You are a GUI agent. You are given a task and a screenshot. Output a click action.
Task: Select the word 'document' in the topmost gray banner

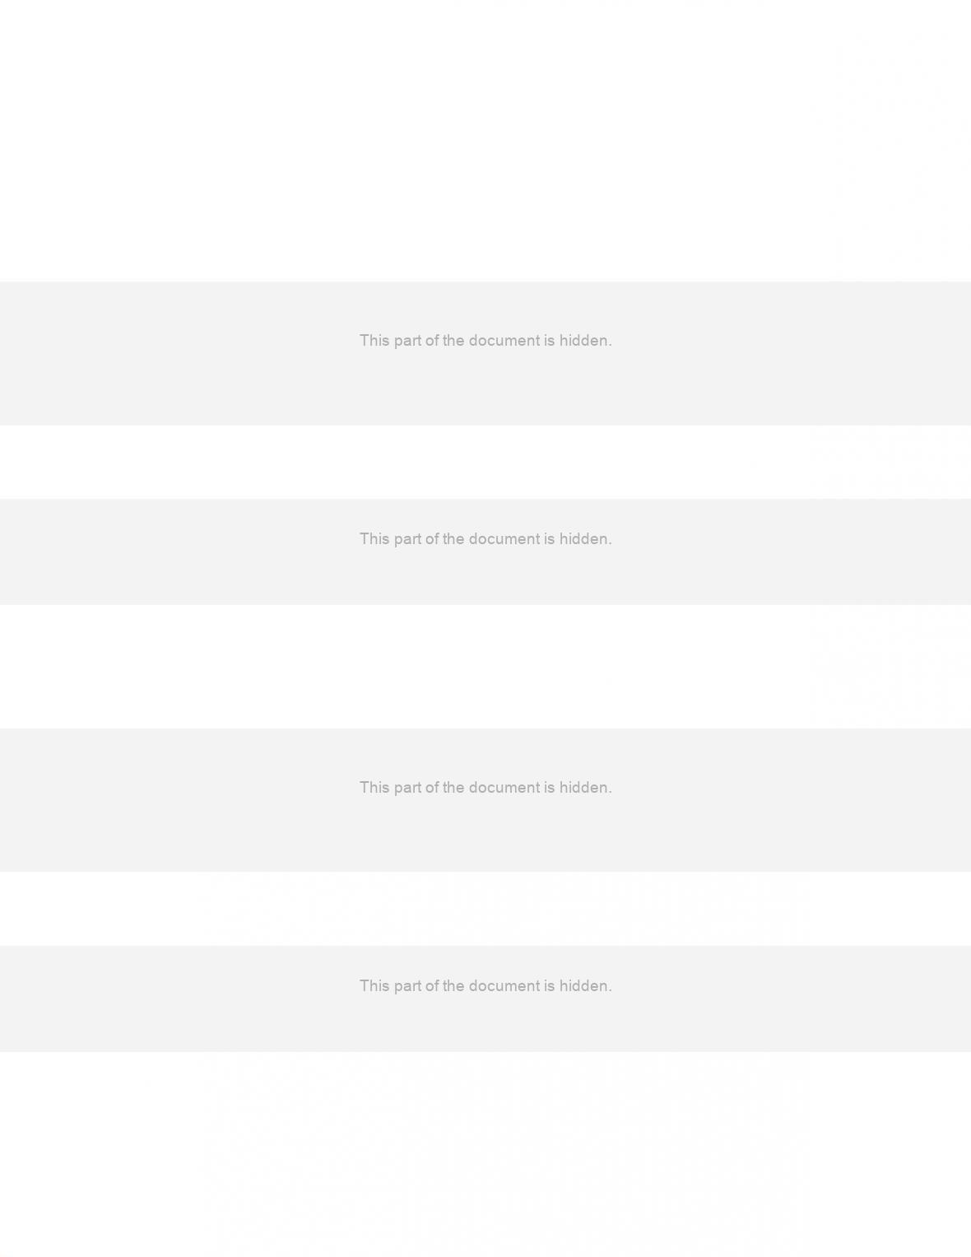504,341
